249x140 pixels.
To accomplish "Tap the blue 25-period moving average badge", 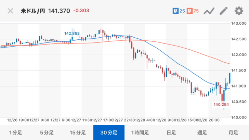I will coord(179,11).
